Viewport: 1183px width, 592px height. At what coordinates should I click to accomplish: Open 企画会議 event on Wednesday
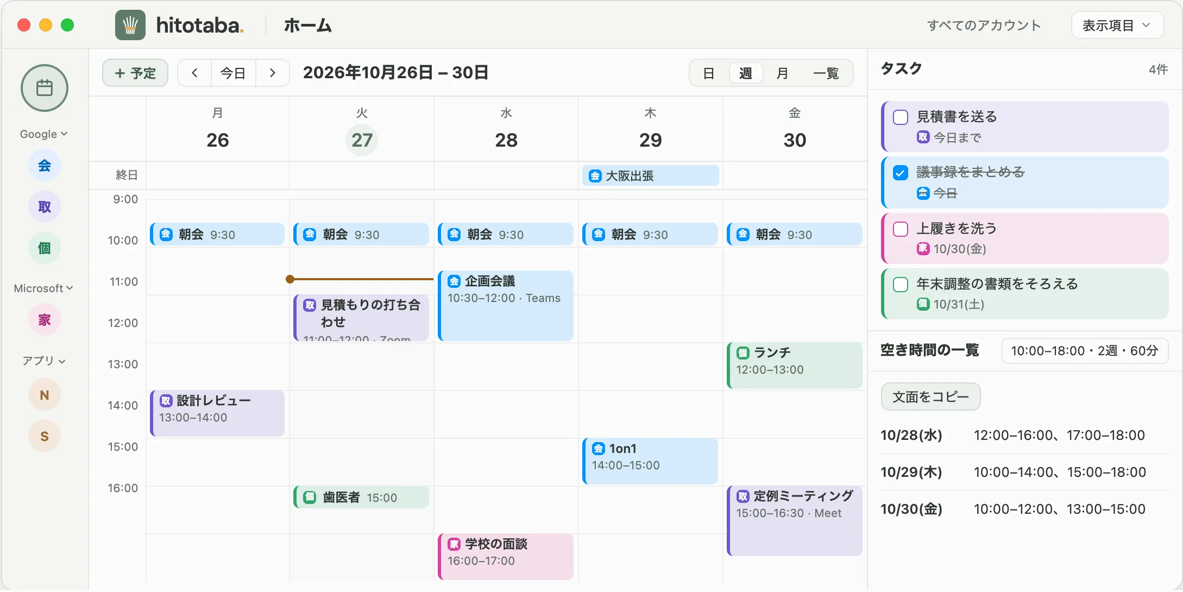click(x=506, y=306)
